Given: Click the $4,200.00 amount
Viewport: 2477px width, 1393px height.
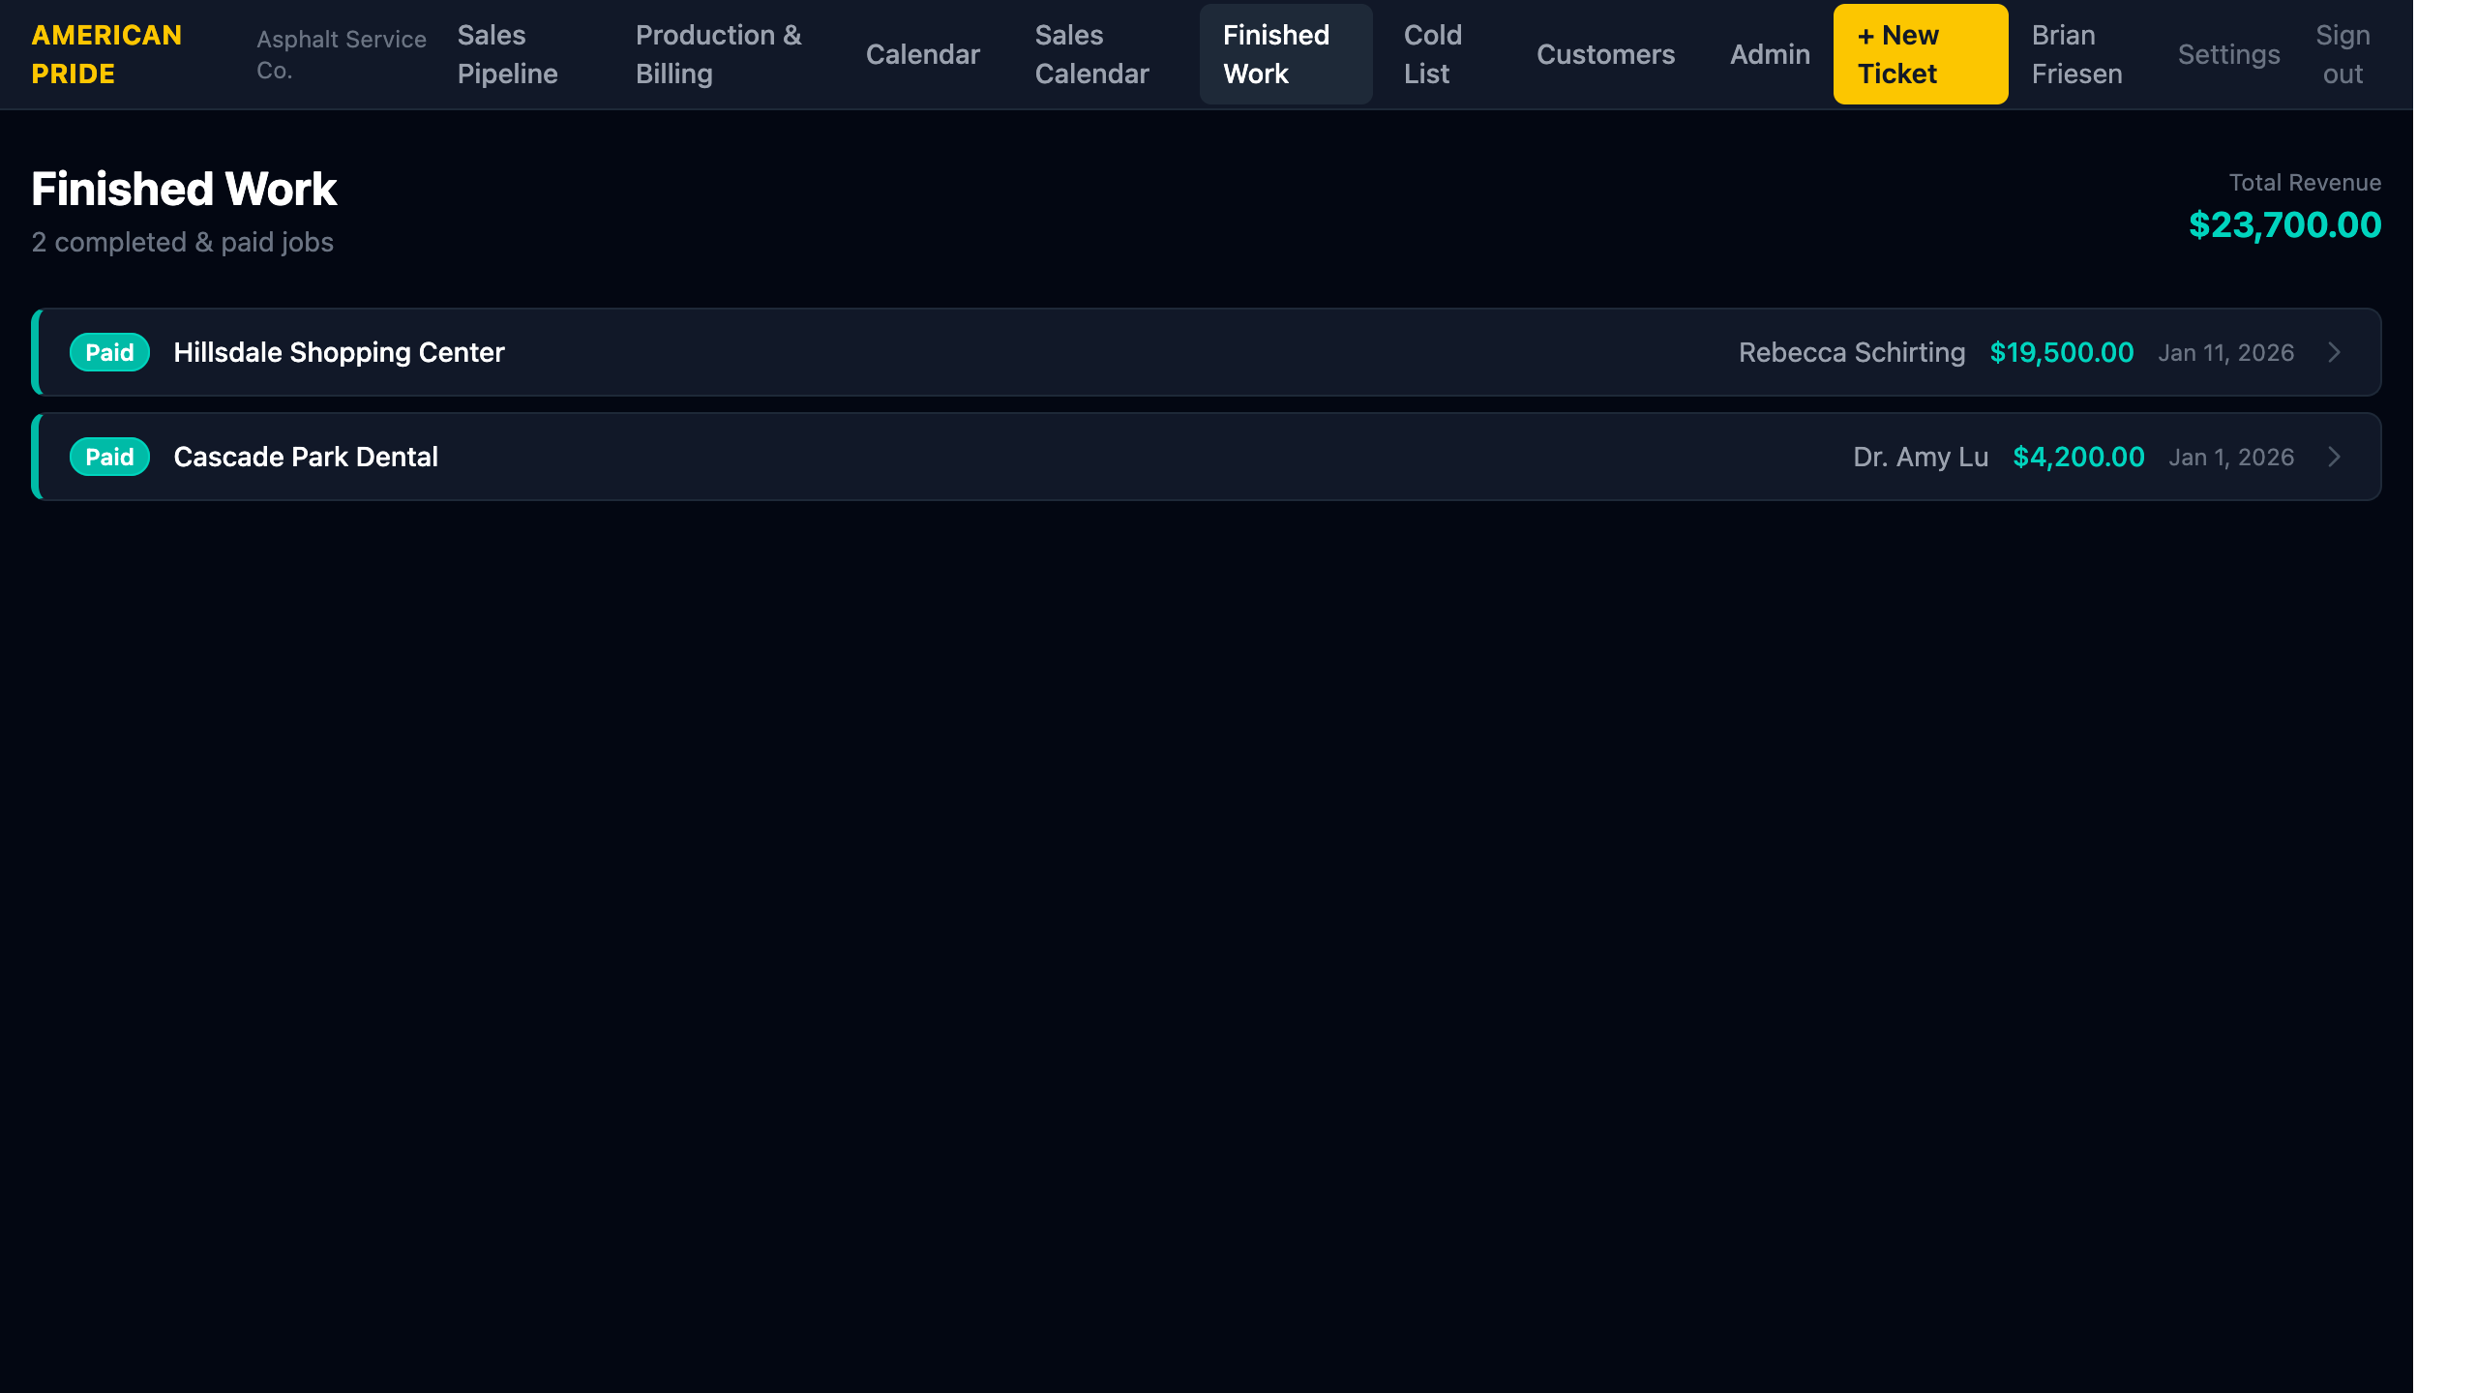Looking at the screenshot, I should point(2078,457).
